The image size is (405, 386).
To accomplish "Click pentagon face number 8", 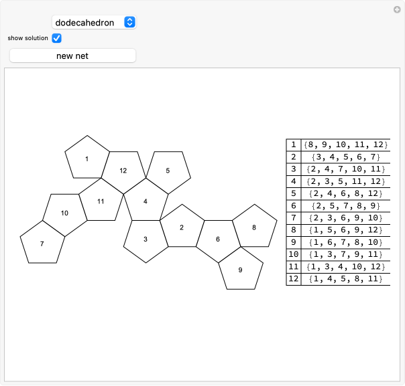I will pos(254,227).
